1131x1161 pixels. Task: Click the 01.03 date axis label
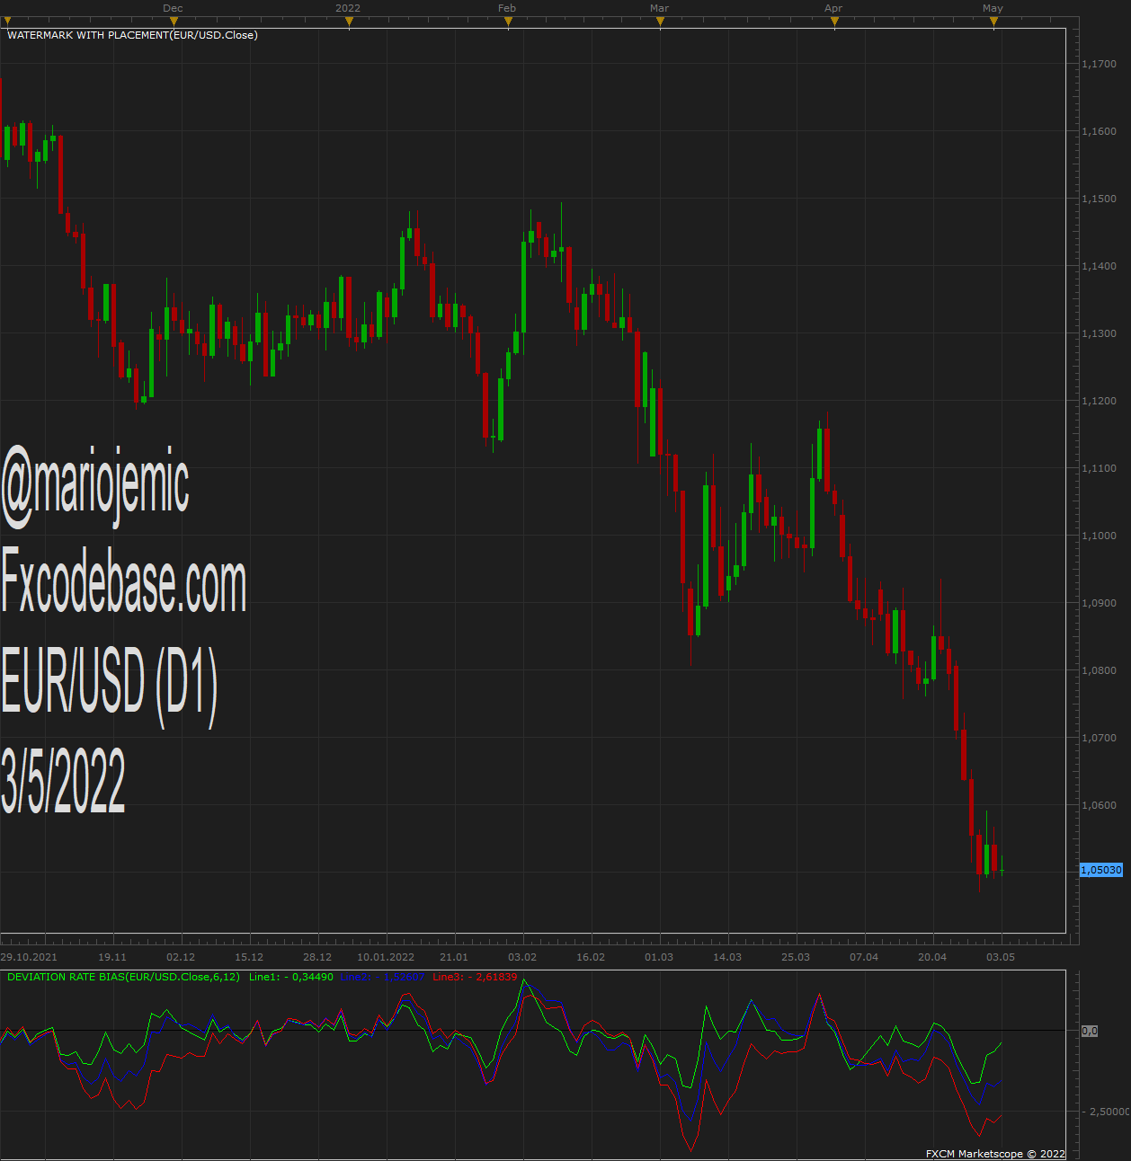pos(659,957)
